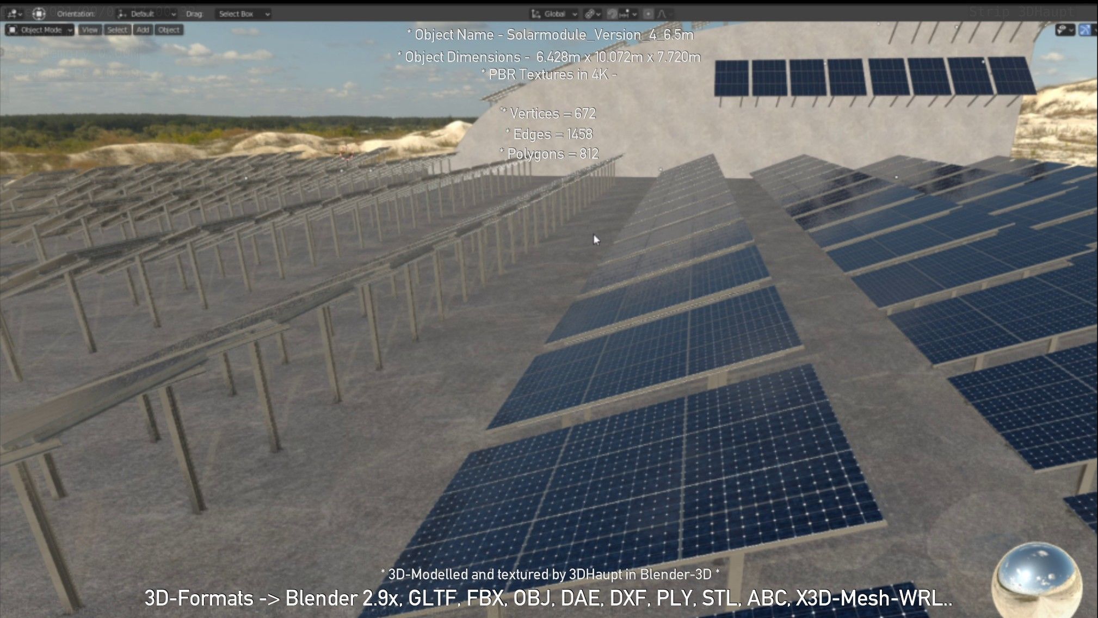Open the viewport object visibility dropdown
Viewport: 1098px width, 618px height.
point(1065,30)
